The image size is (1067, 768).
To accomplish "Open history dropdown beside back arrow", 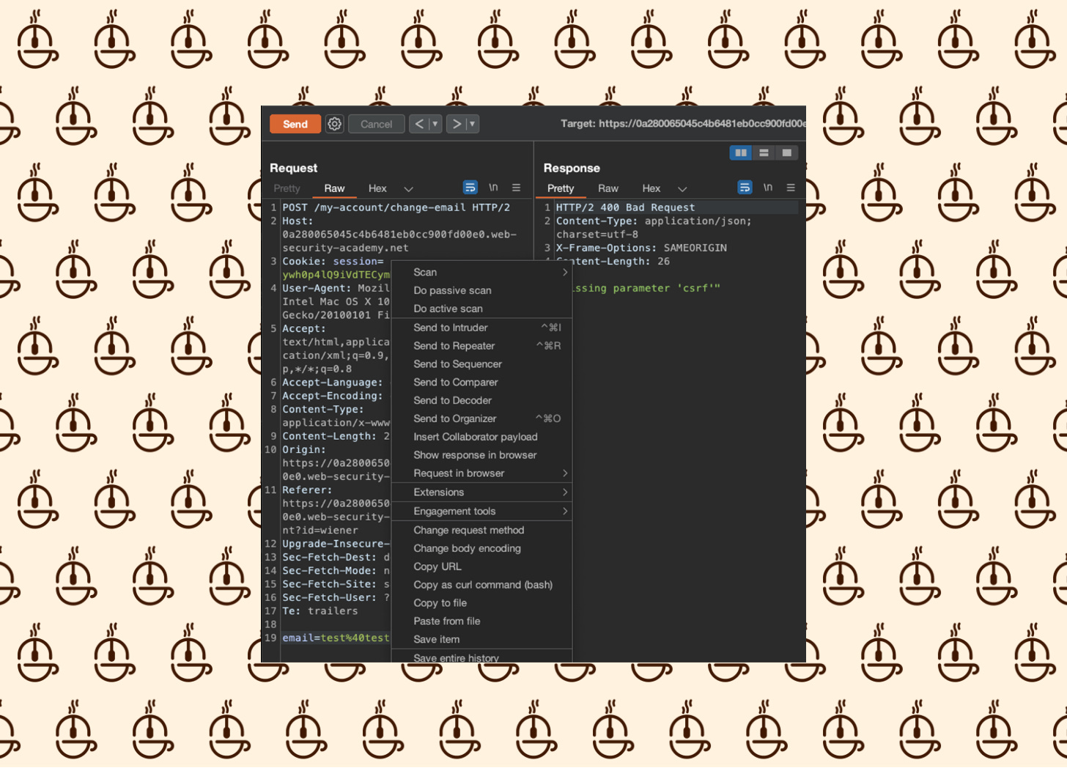I will tap(435, 124).
